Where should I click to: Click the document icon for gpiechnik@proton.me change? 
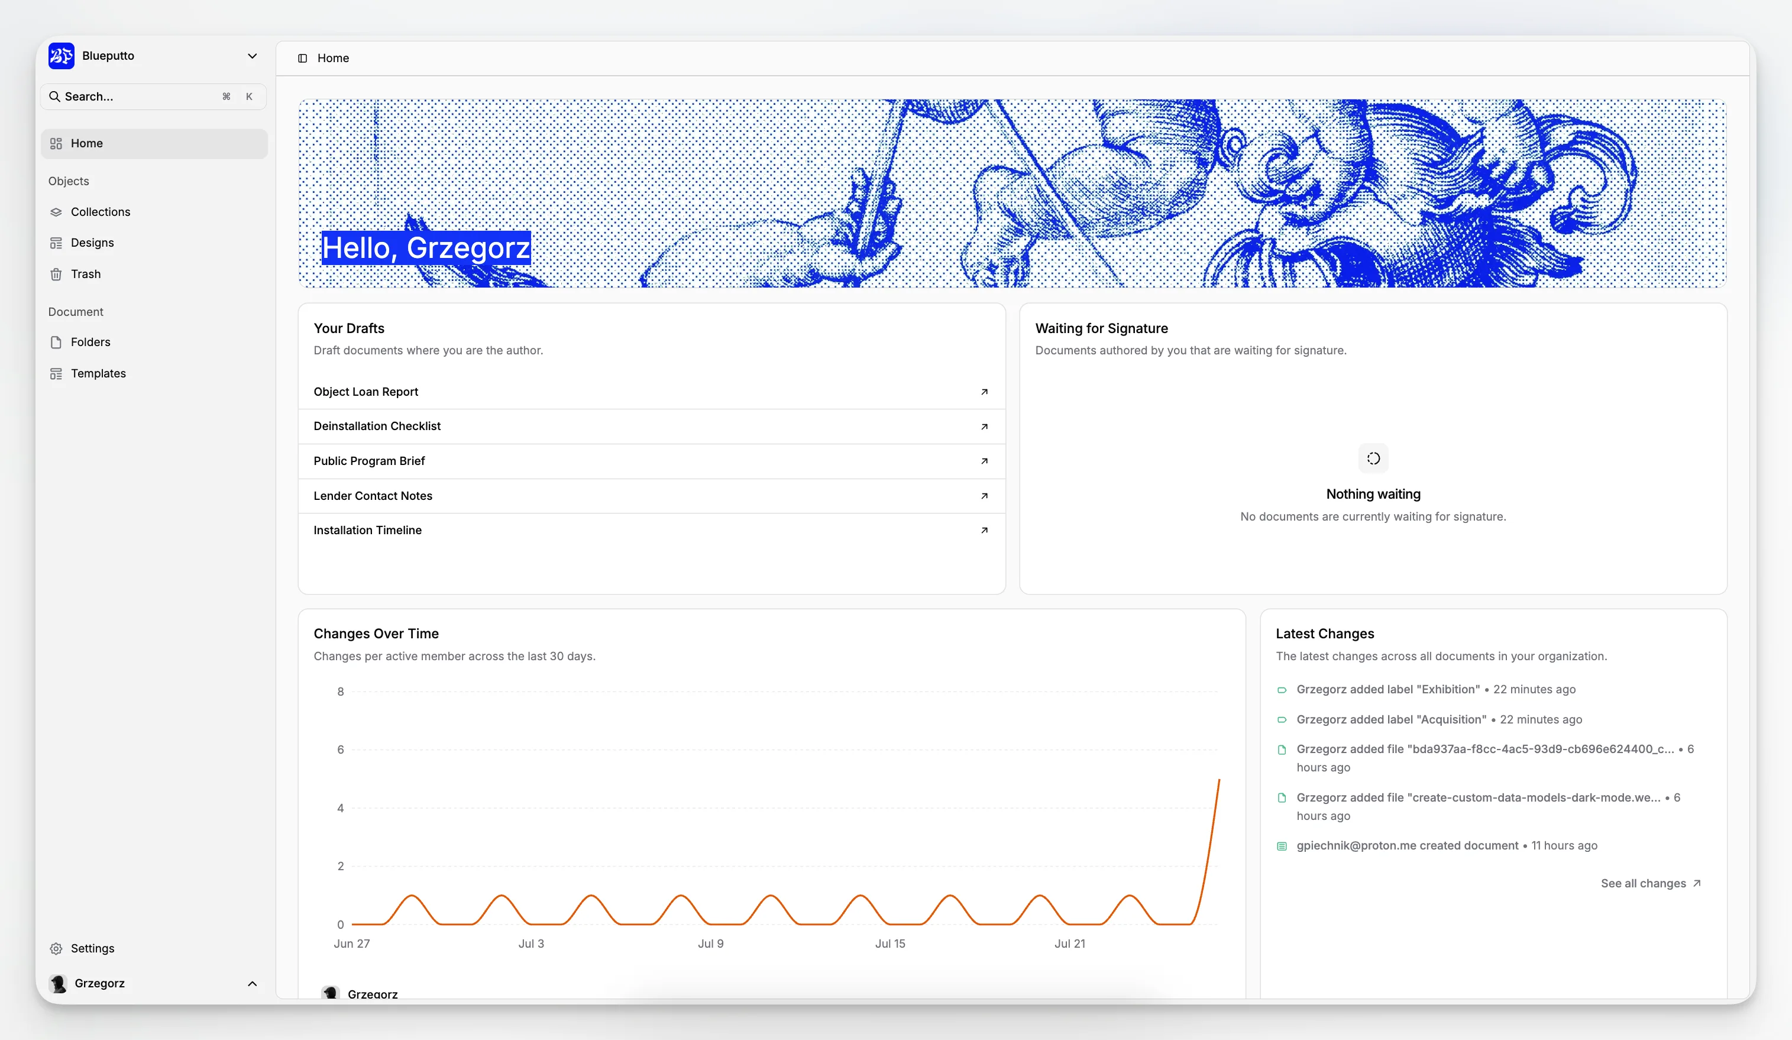[1282, 847]
